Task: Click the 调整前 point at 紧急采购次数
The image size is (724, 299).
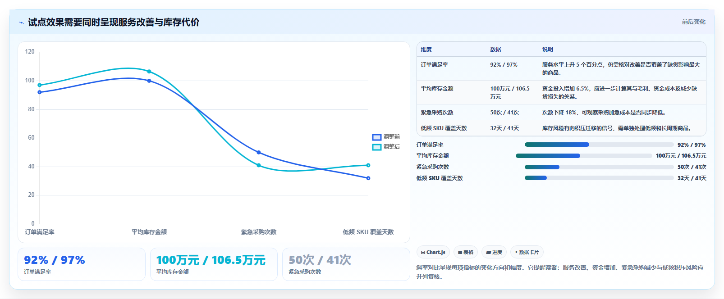Action: click(x=259, y=152)
